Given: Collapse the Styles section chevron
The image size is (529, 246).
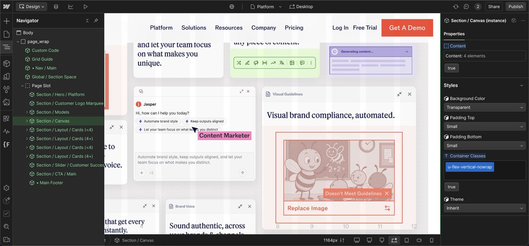Looking at the screenshot, I should [x=522, y=86].
